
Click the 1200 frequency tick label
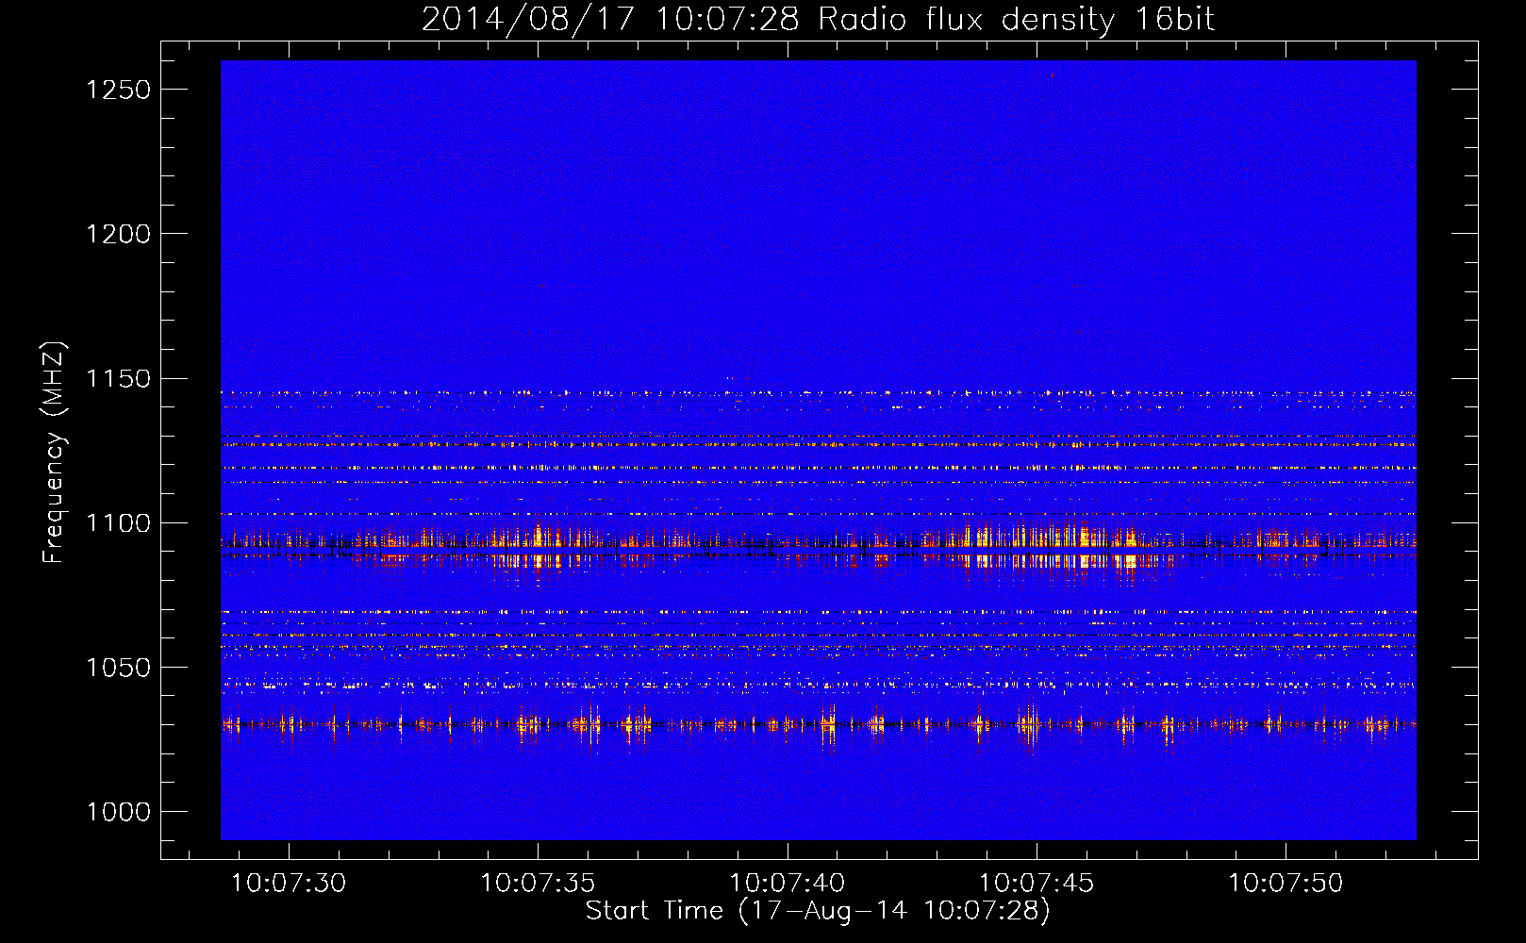118,234
